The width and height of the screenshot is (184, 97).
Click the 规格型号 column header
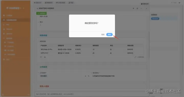tap(61, 46)
